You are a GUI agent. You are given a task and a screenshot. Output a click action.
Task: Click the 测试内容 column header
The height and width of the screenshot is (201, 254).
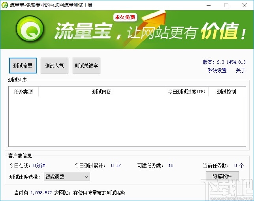102,92
